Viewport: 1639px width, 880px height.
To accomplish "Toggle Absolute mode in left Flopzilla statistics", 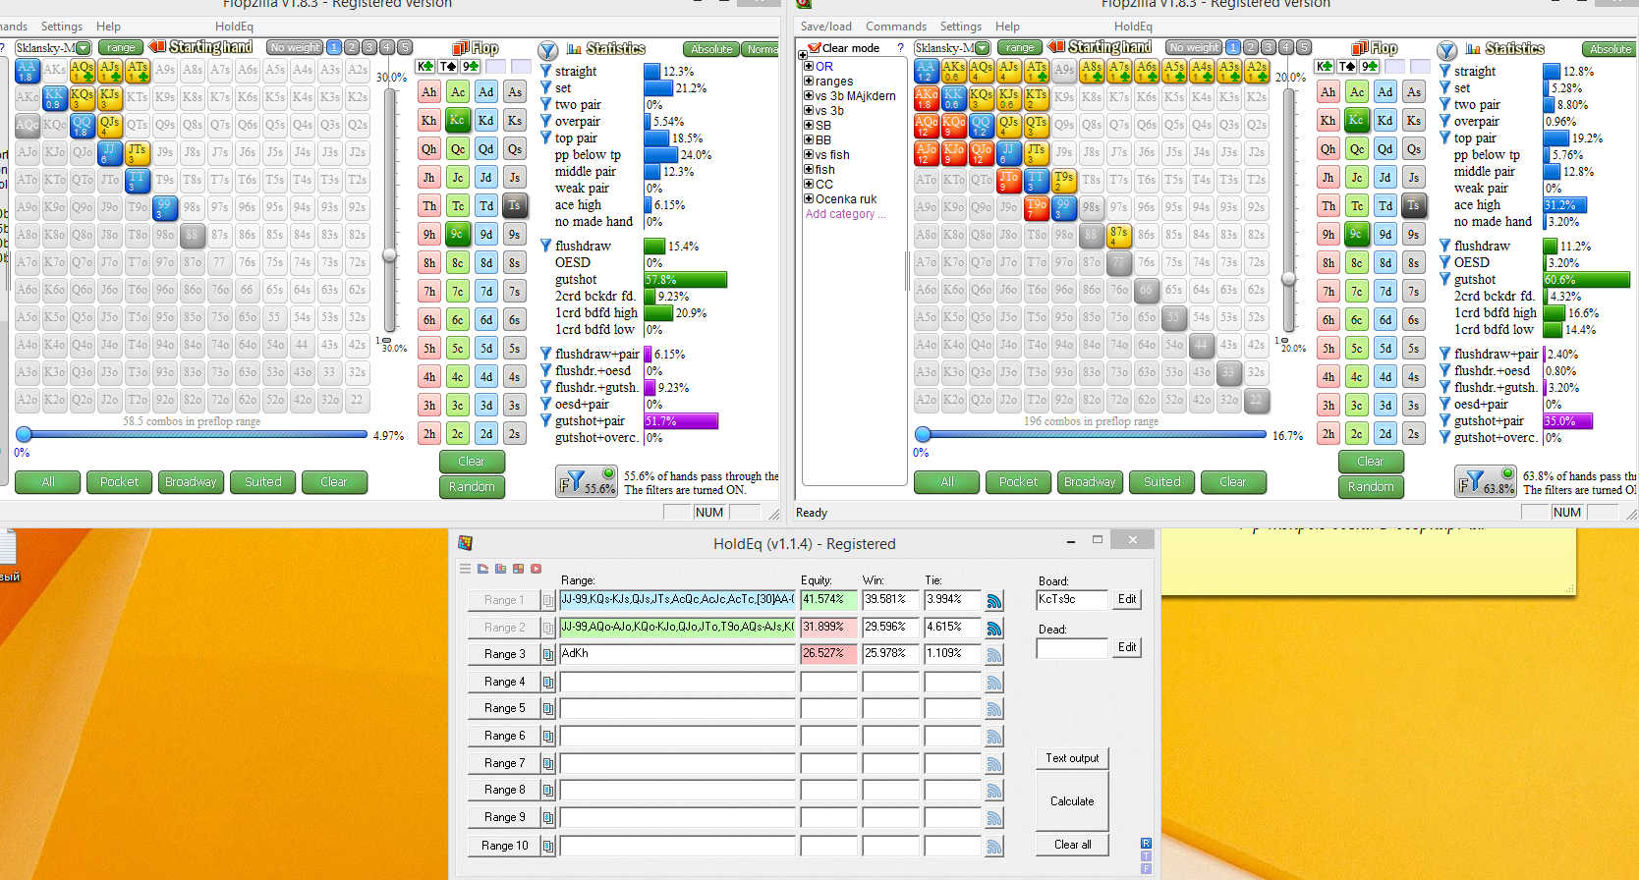I will click(710, 49).
